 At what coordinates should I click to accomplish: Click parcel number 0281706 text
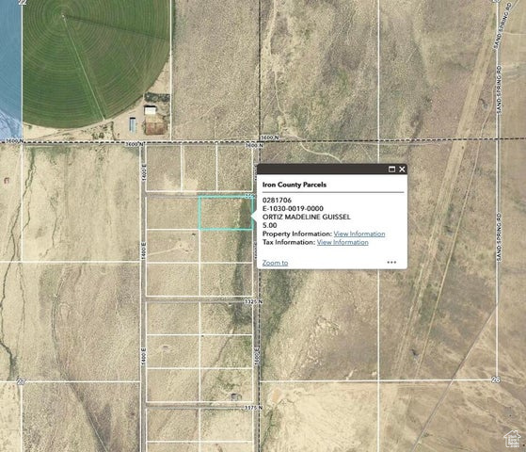pos(277,201)
